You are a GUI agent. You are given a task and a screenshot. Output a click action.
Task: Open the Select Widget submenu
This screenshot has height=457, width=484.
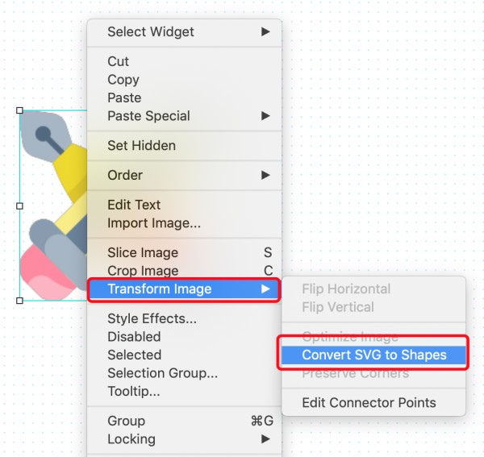184,31
